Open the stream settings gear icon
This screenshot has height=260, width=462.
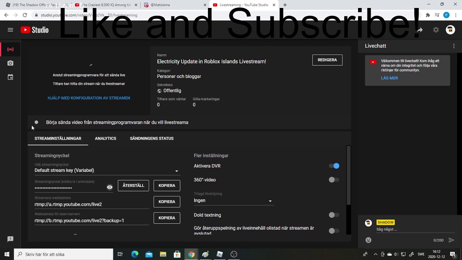click(x=436, y=30)
